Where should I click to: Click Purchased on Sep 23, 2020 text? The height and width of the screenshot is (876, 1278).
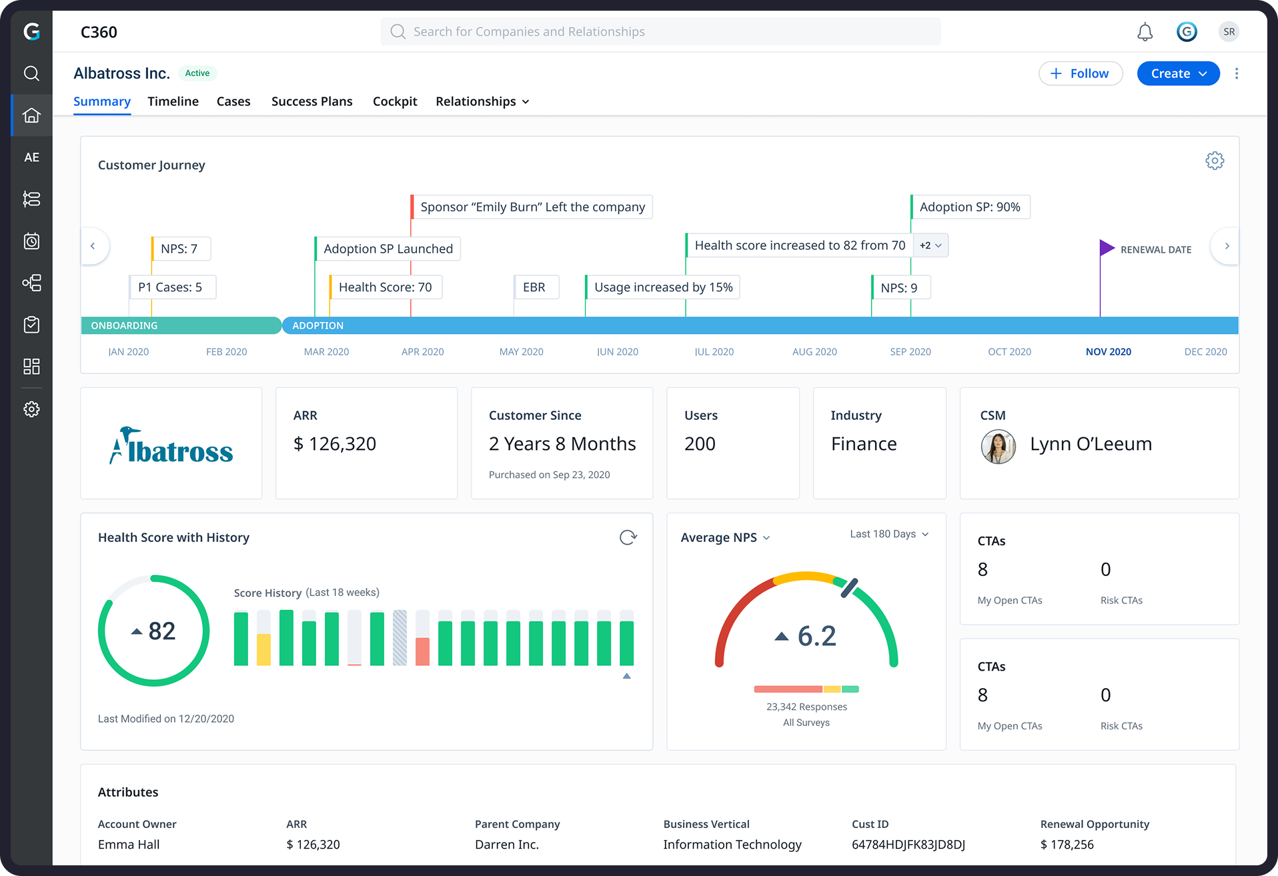(x=550, y=475)
